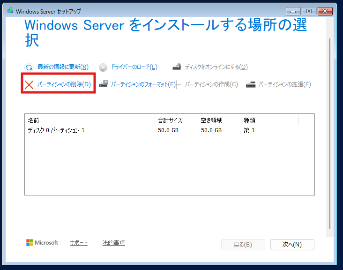
Task: Click ディスクをオンラインにする(O) text
Action: (x=216, y=67)
